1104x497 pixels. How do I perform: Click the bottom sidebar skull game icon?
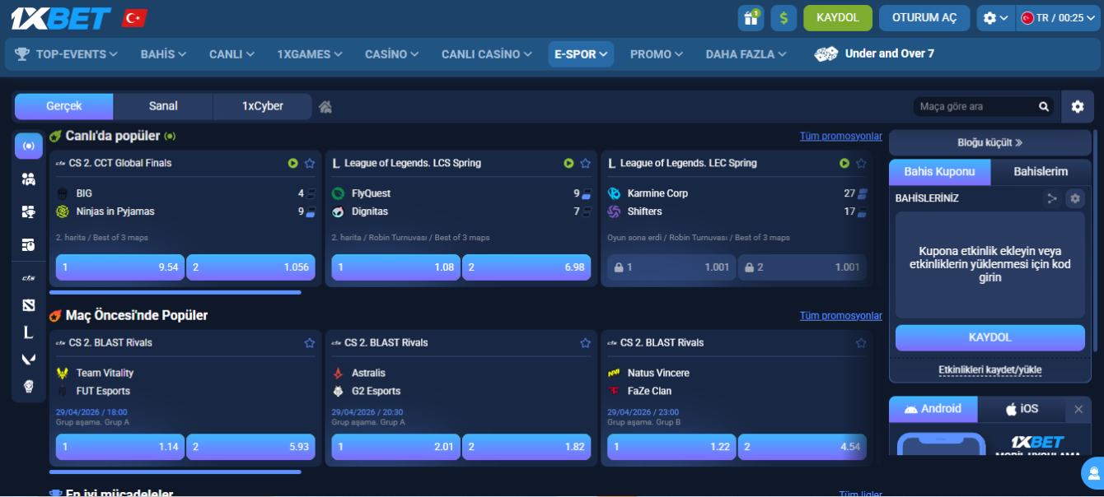[29, 386]
